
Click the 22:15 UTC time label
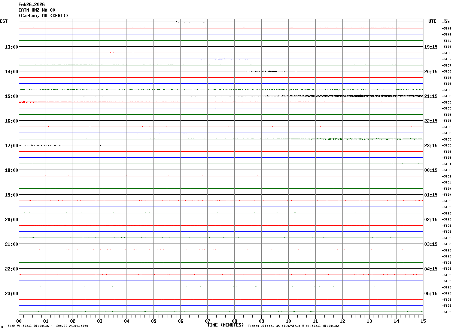tap(431, 121)
